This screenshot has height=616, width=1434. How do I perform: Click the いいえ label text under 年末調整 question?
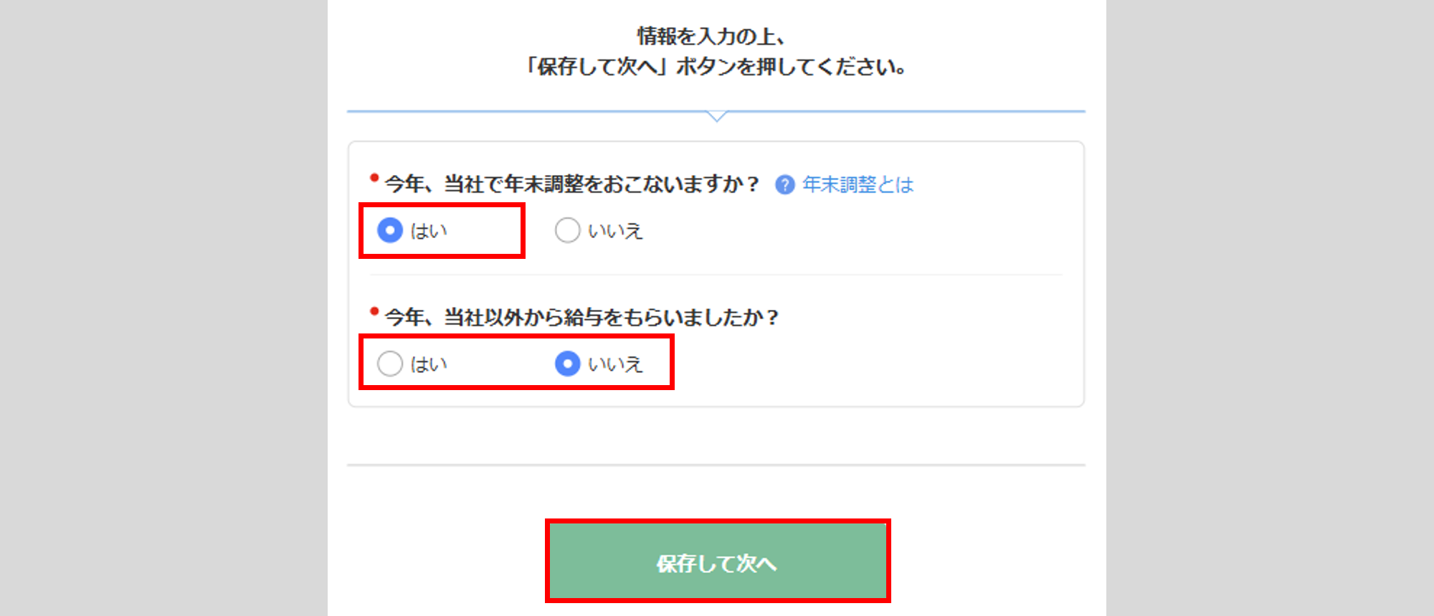tap(615, 231)
